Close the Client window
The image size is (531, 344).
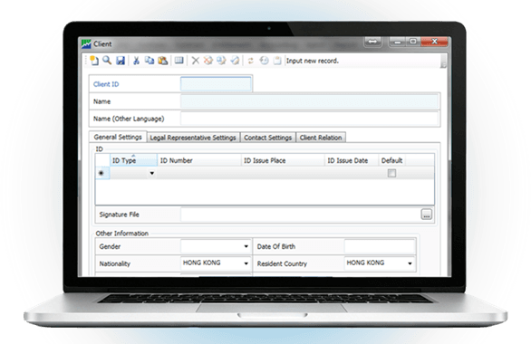(434, 42)
